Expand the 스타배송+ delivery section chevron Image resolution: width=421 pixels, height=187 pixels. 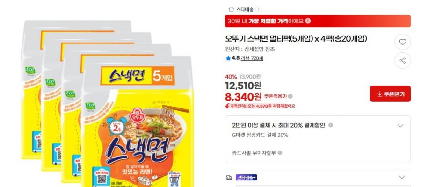(x=402, y=177)
